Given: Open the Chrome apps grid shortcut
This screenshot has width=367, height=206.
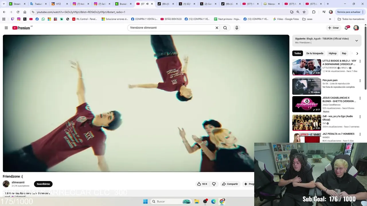Looking at the screenshot, I should [4, 19].
